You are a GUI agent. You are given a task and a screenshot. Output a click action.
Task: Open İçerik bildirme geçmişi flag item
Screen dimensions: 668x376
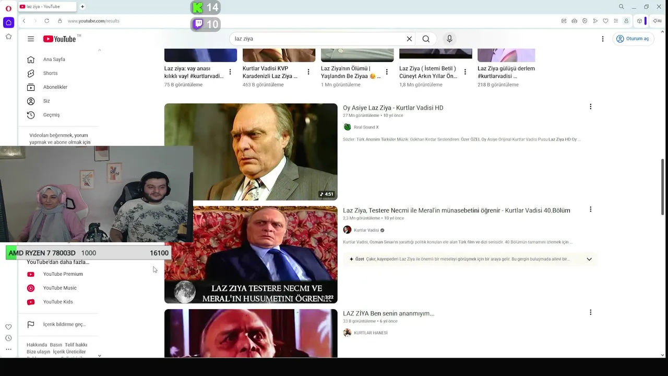tap(58, 324)
